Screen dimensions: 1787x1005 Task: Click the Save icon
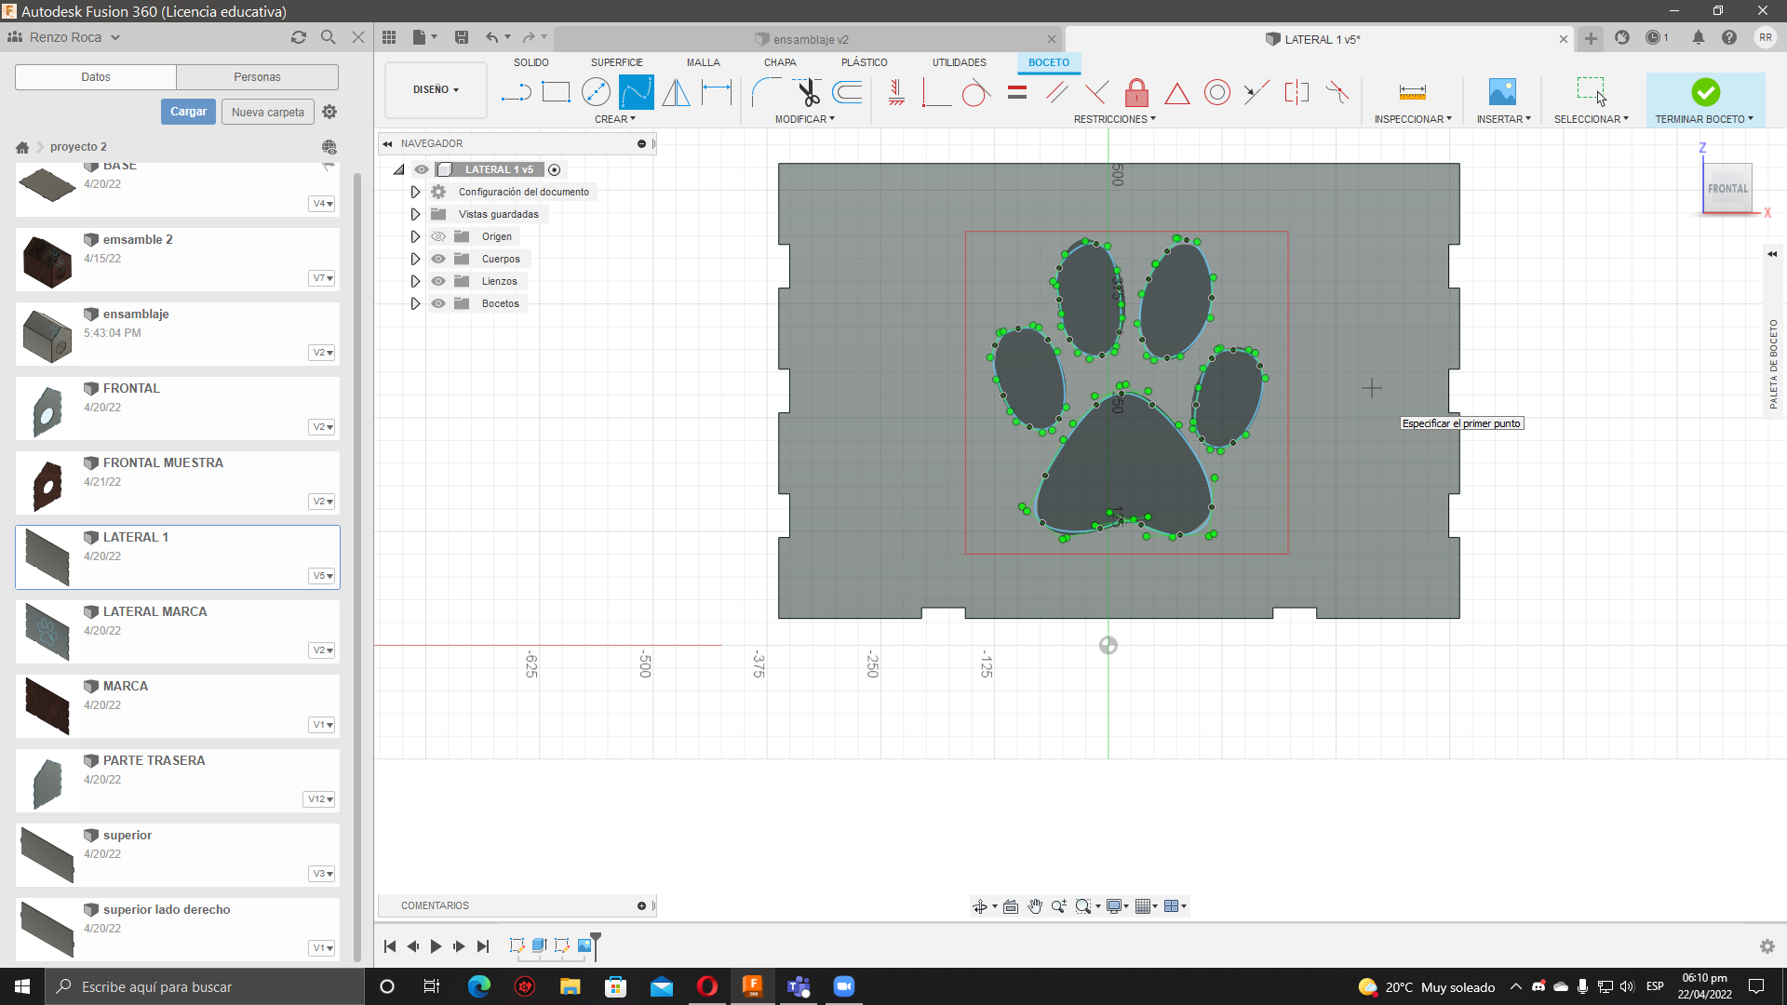coord(461,37)
